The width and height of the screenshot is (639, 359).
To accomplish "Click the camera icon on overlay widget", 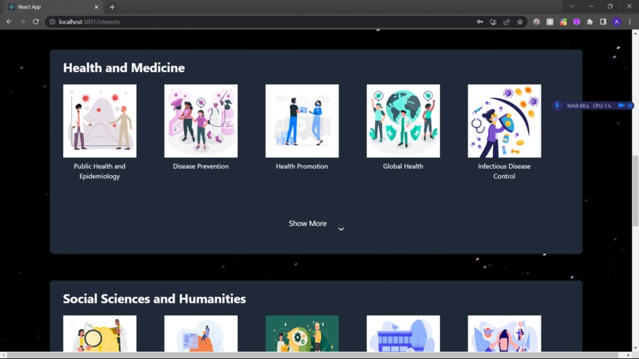I will click(621, 105).
